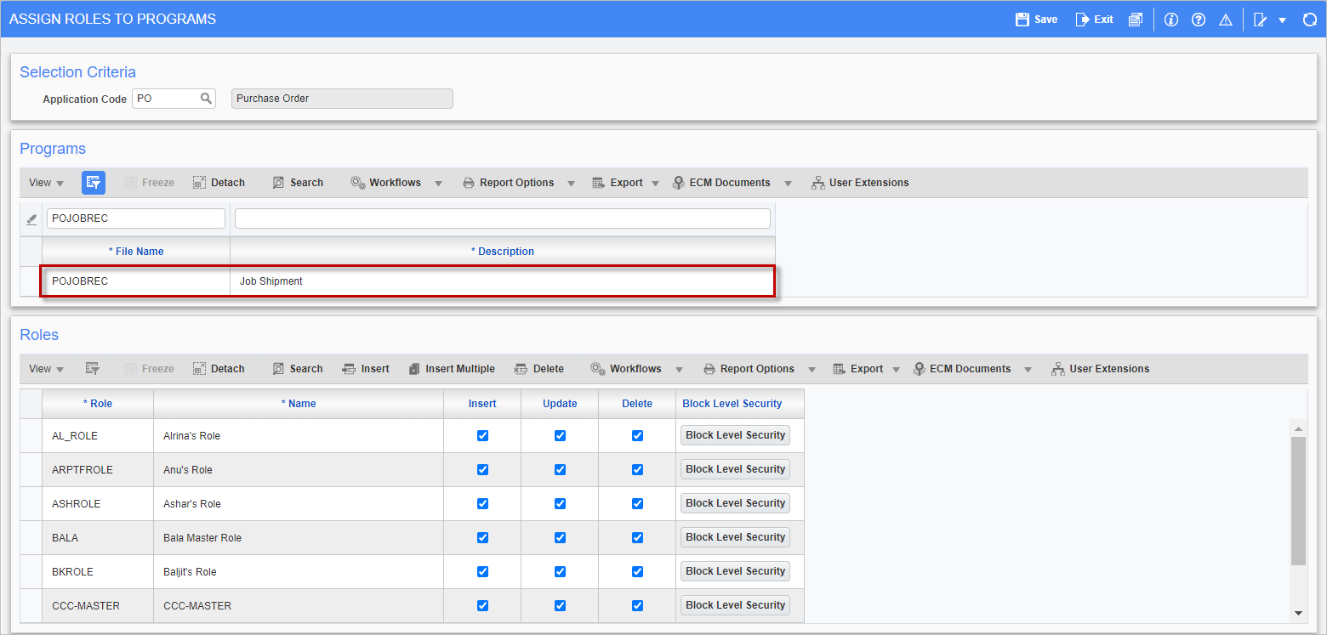
Task: Toggle Insert checkbox for ASHROLE
Action: click(x=482, y=503)
